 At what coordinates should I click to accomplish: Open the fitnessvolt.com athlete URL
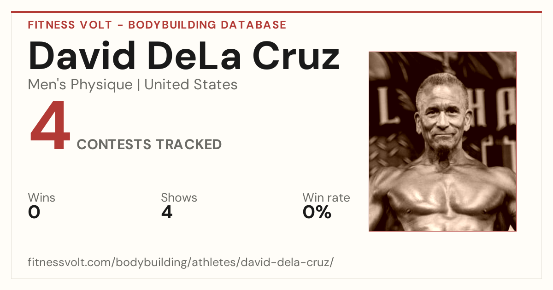[181, 262]
